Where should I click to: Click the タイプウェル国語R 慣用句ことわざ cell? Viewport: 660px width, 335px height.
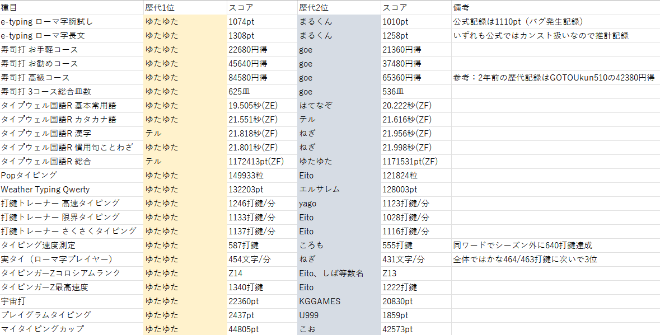(x=72, y=148)
